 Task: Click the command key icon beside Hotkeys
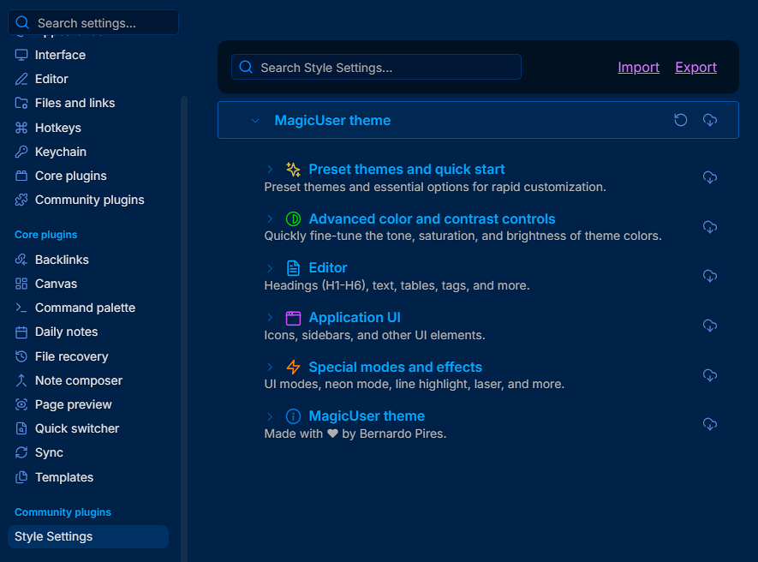[21, 128]
